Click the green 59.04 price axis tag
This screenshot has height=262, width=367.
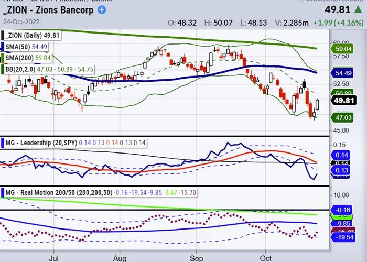(342, 49)
